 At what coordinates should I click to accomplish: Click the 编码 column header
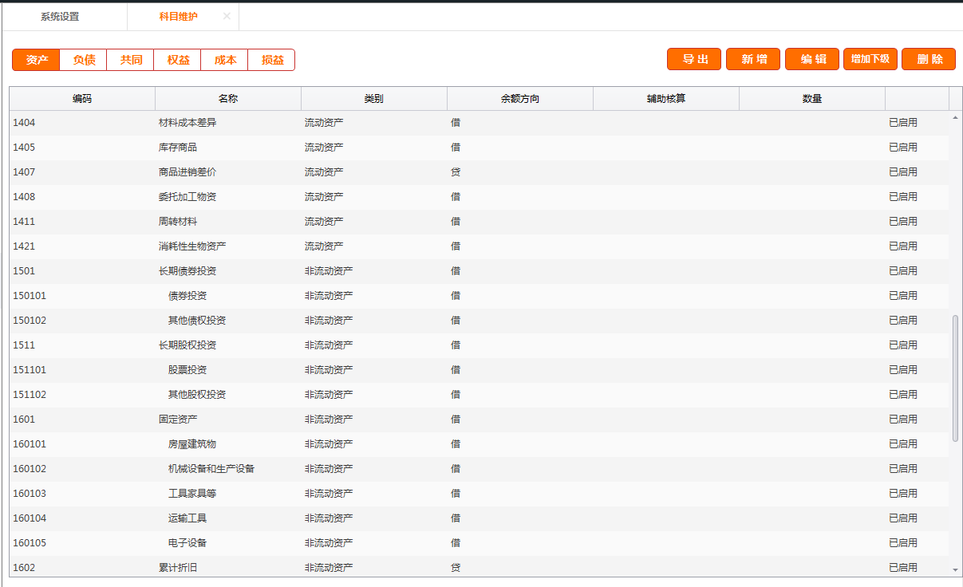coord(82,99)
